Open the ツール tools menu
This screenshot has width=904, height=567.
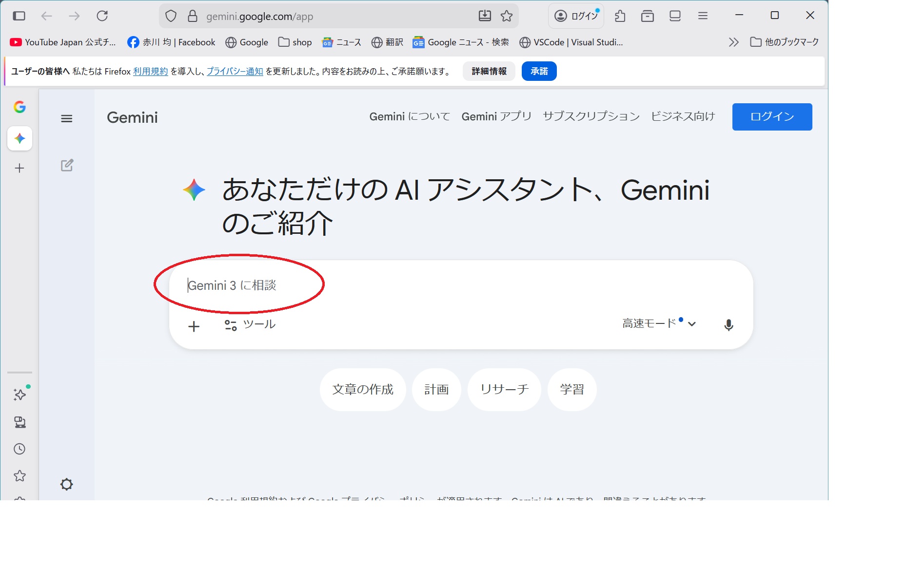click(x=250, y=325)
